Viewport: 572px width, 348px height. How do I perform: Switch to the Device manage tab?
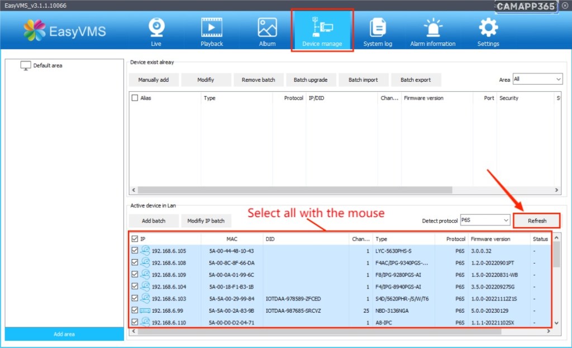322,31
